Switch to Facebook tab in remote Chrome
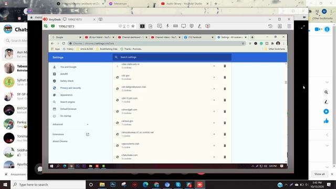The width and height of the screenshot is (336, 189). (198, 37)
